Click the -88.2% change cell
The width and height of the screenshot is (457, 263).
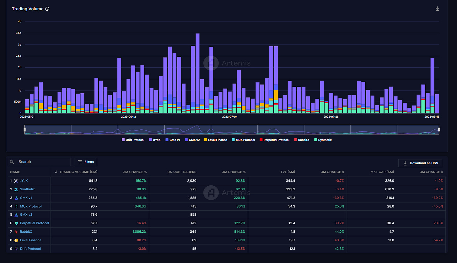coord(141,240)
